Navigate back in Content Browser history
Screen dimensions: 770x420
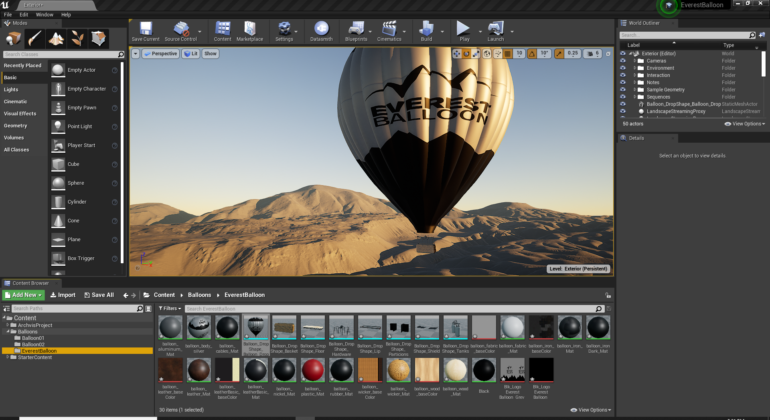click(126, 295)
